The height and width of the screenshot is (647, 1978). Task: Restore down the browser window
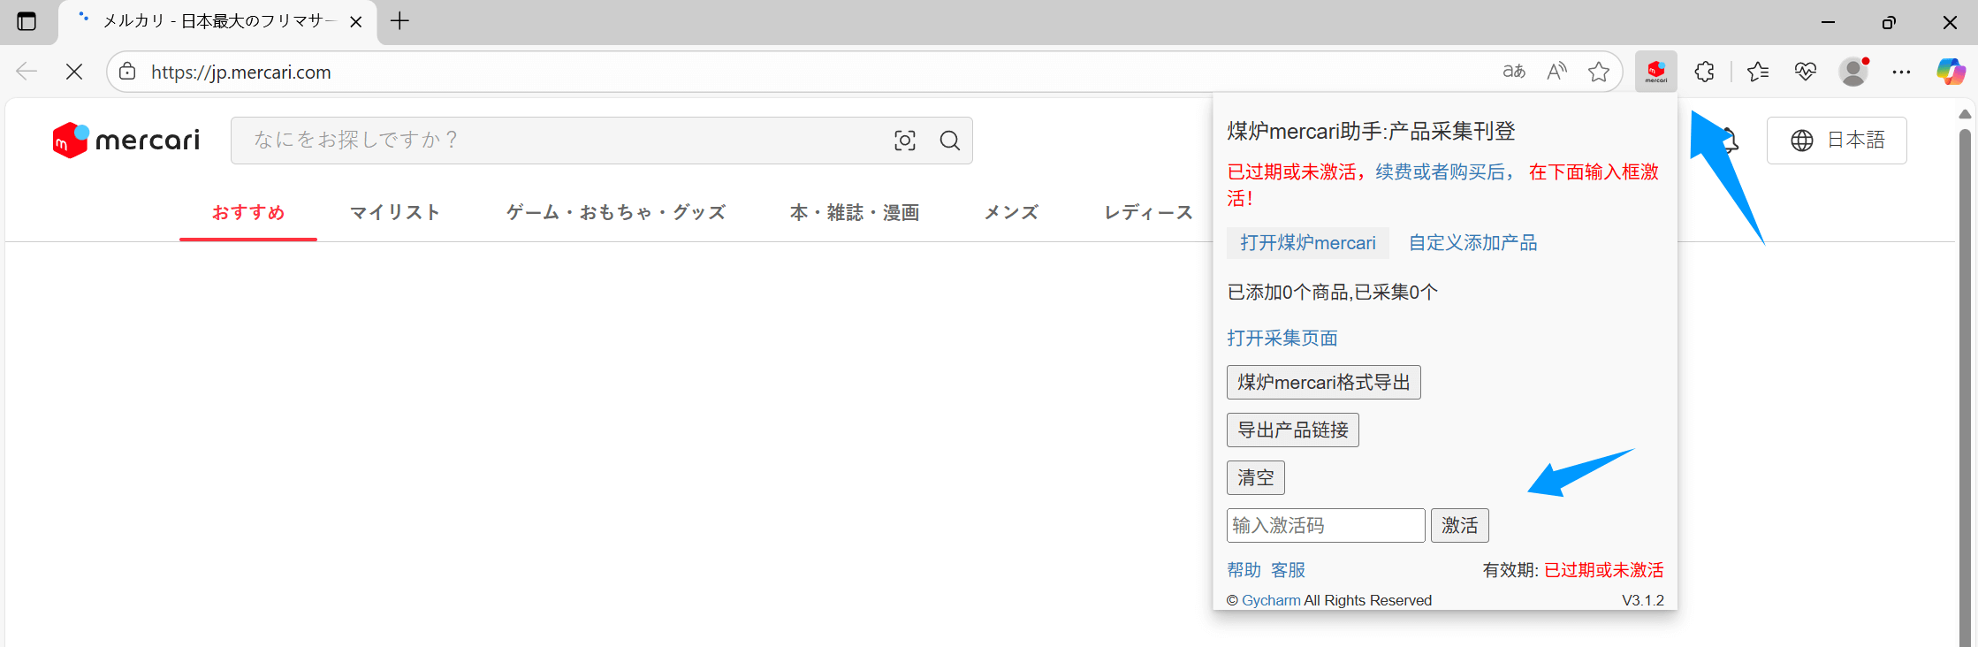pyautogui.click(x=1889, y=22)
